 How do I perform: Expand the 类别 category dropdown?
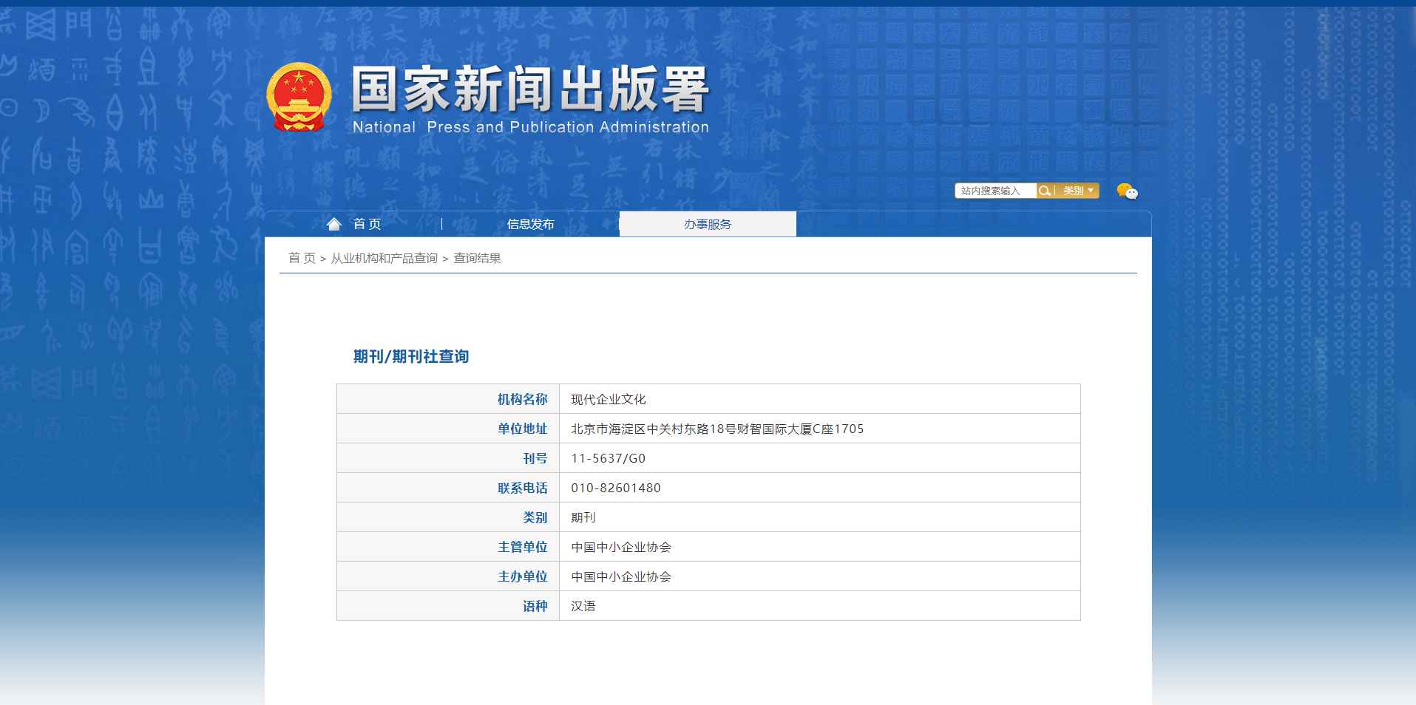point(1078,191)
